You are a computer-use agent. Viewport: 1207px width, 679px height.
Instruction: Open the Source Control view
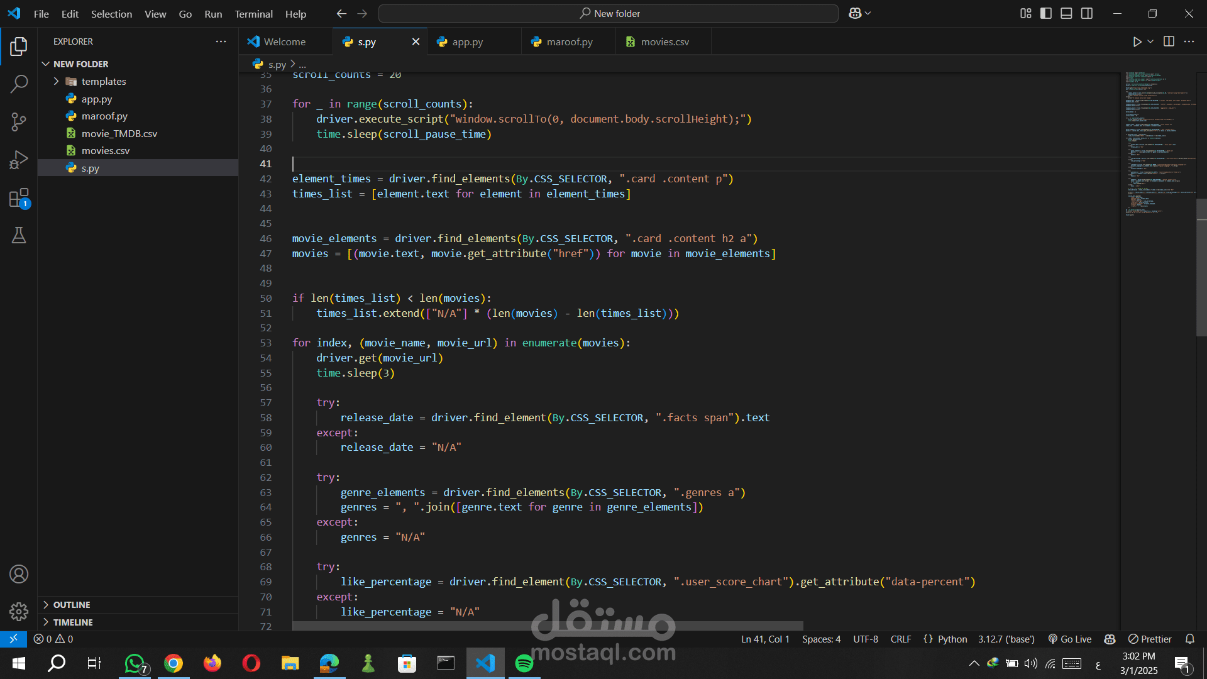19,121
